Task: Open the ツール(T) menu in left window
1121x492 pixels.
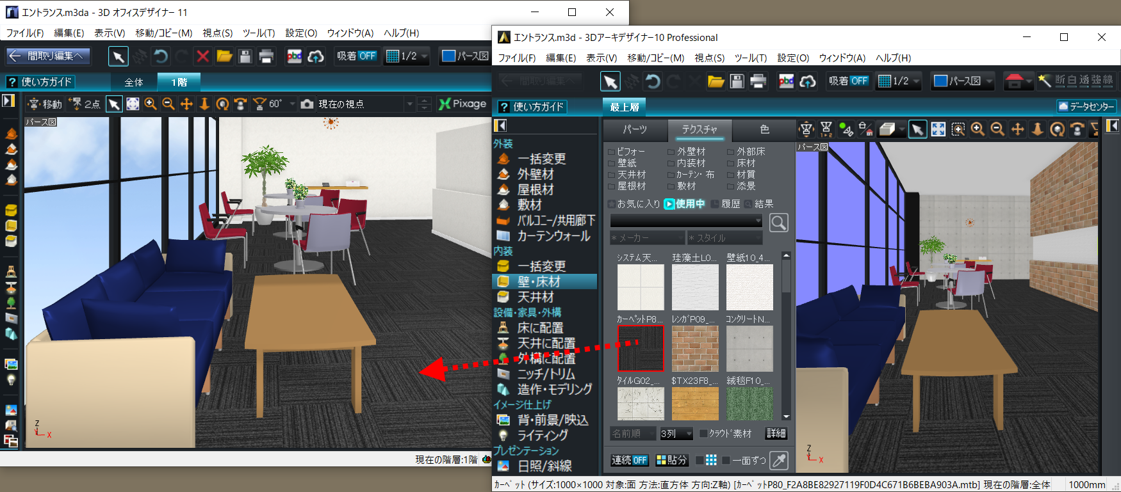Action: tap(259, 33)
